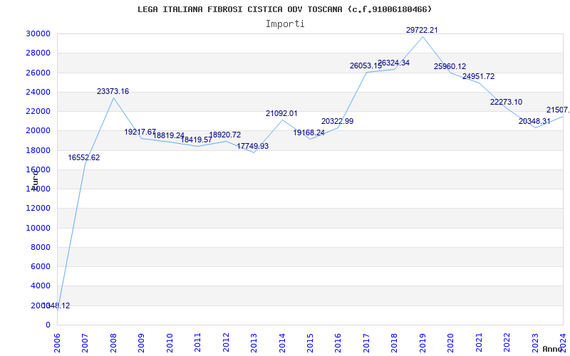Click the data label 17749.93
This screenshot has width=570, height=356.
click(x=253, y=146)
